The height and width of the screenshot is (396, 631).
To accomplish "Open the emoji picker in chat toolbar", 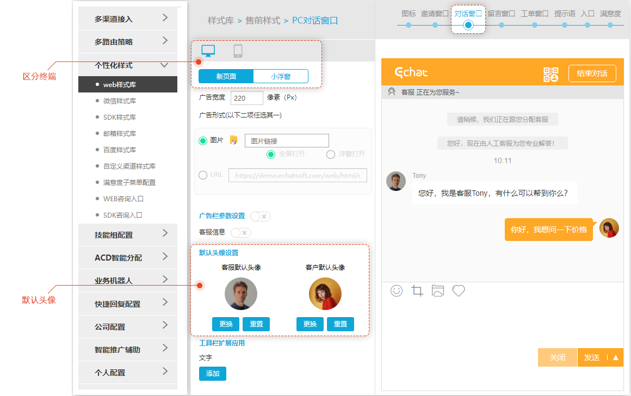I will [397, 291].
